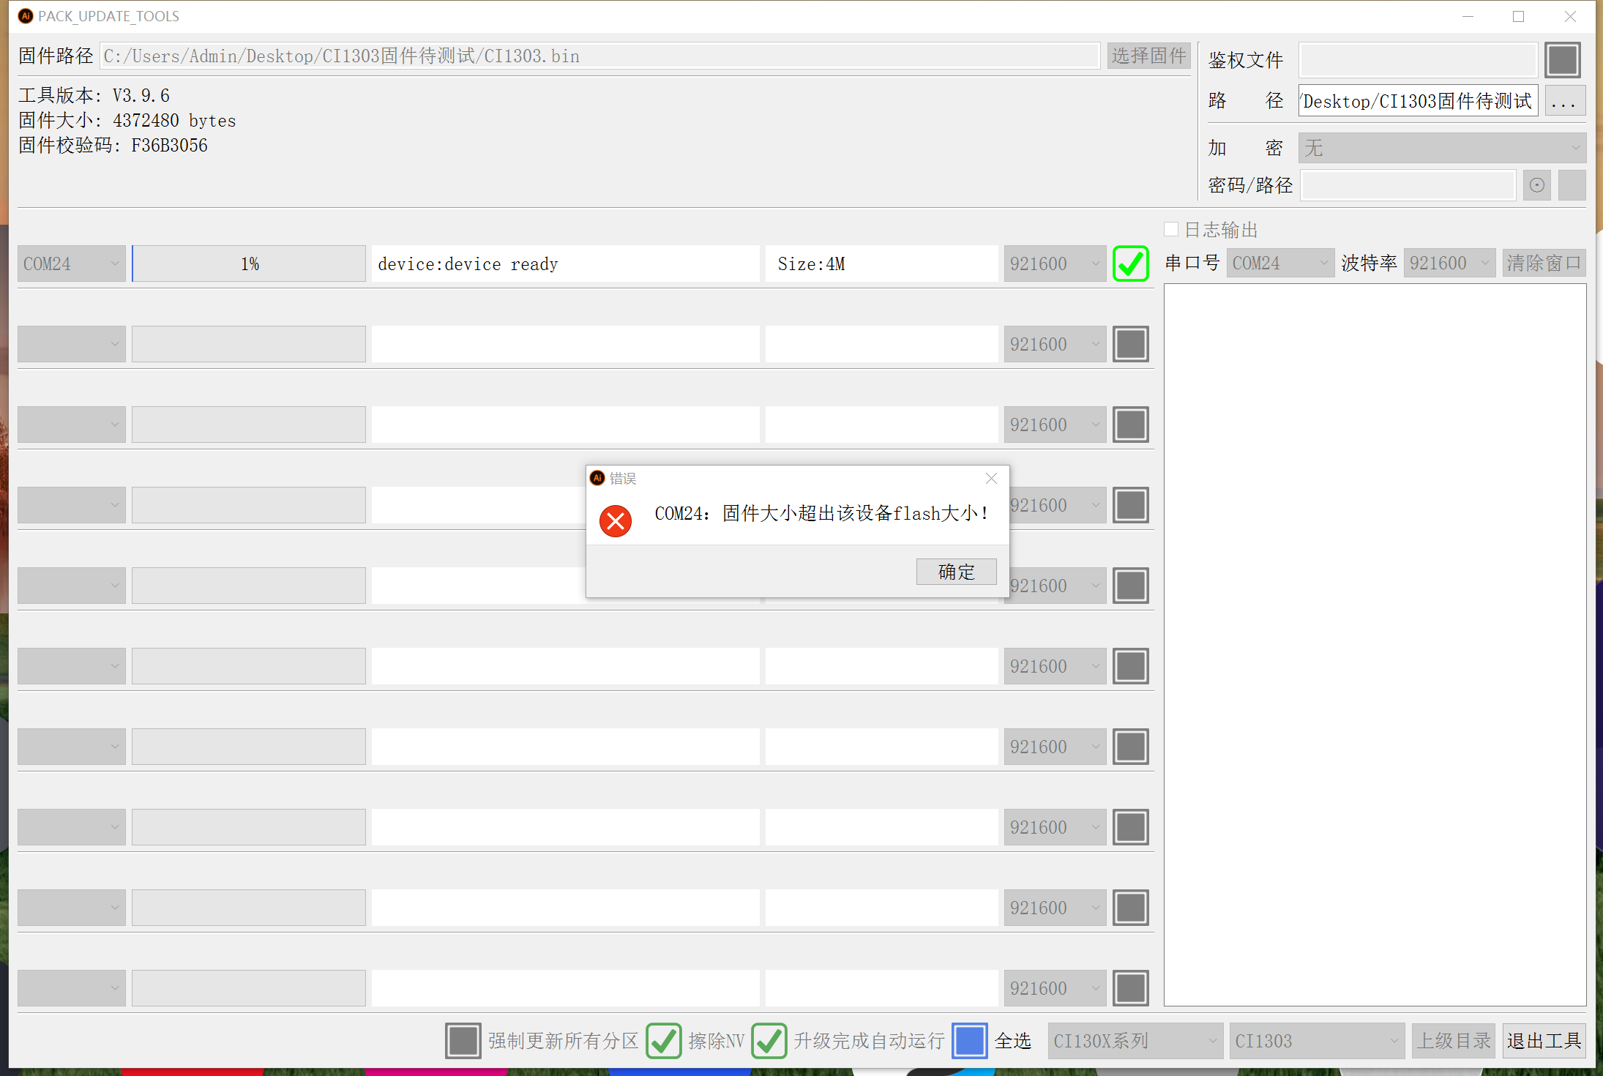
Task: Click the browse '...' path button
Action: tap(1565, 101)
